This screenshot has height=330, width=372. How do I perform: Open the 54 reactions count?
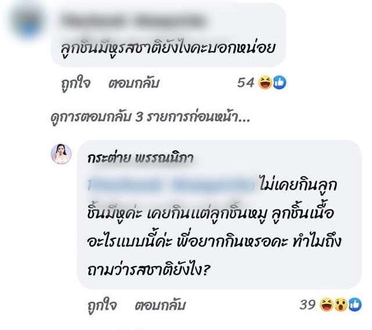coord(245,82)
